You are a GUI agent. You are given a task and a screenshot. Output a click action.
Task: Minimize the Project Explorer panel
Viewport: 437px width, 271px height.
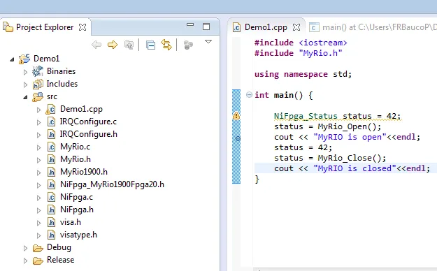click(x=190, y=24)
